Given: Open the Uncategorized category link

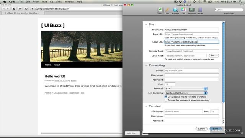Looking at the screenshot, I should pos(60,93).
